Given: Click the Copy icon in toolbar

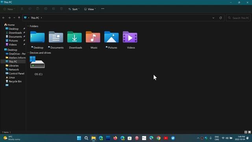Looking at the screenshot, I should (30, 9).
